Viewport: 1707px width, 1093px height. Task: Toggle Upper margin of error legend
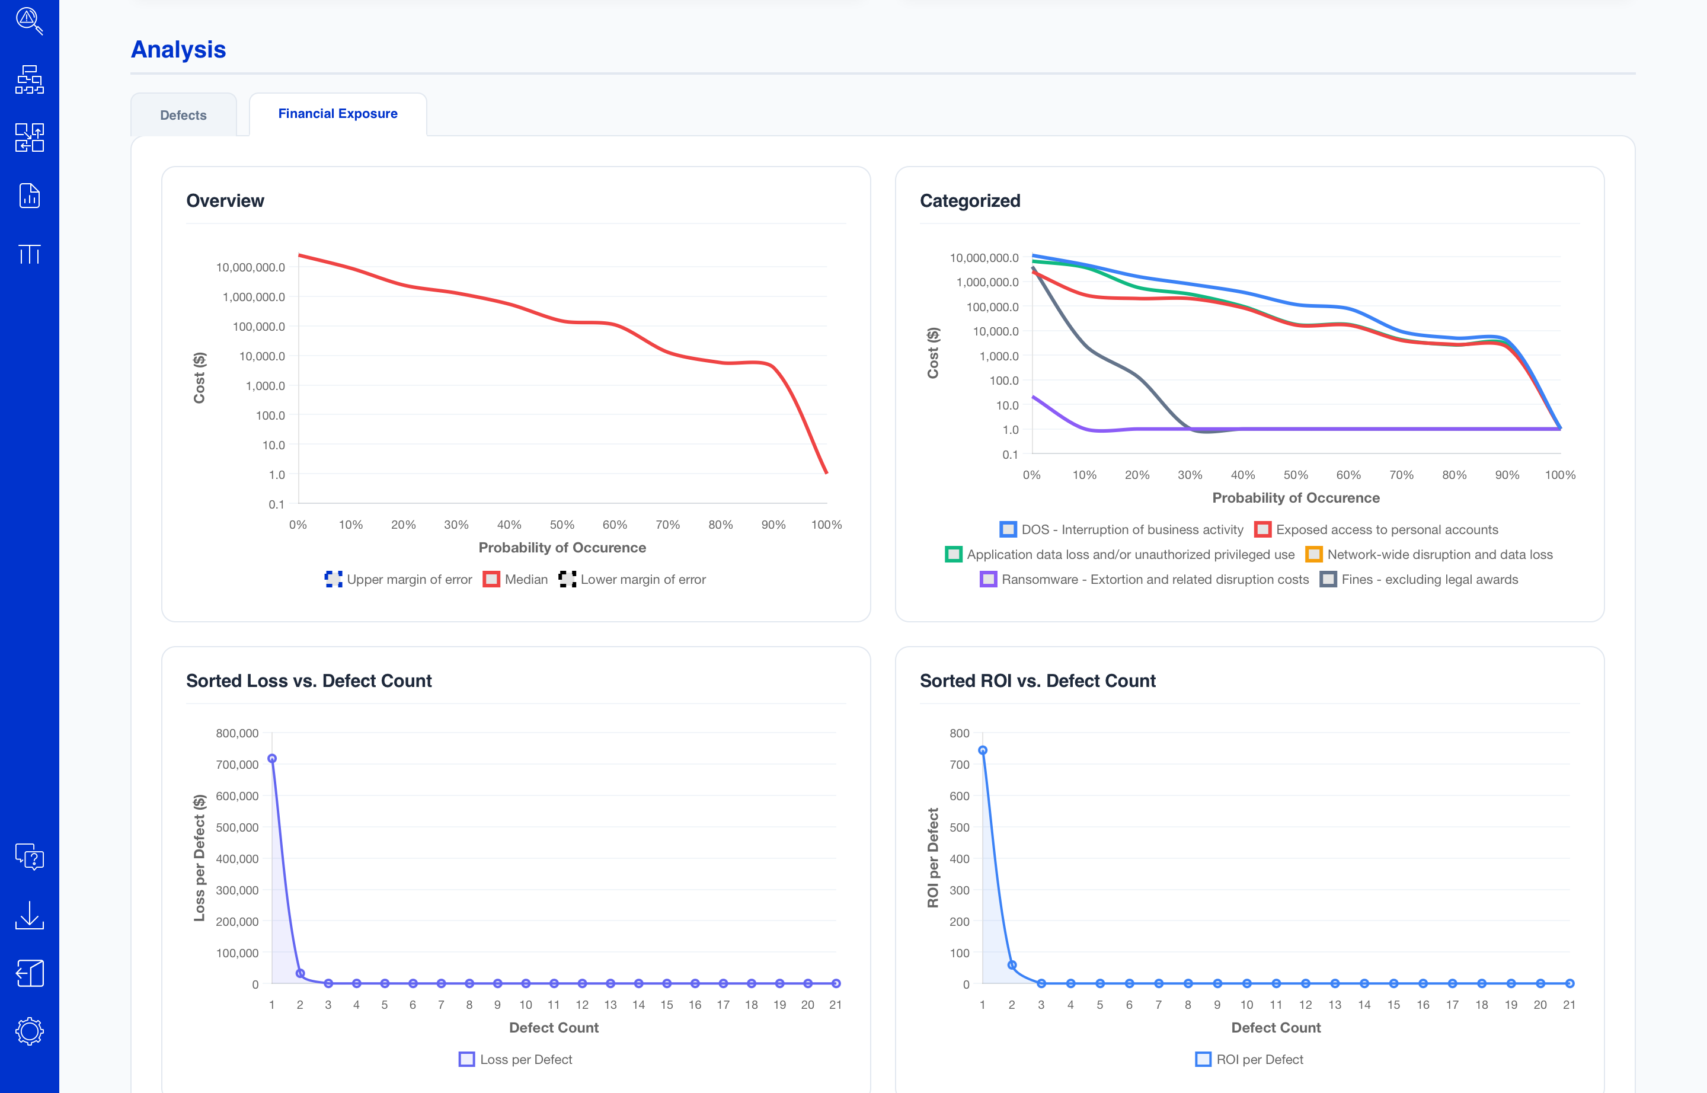398,579
